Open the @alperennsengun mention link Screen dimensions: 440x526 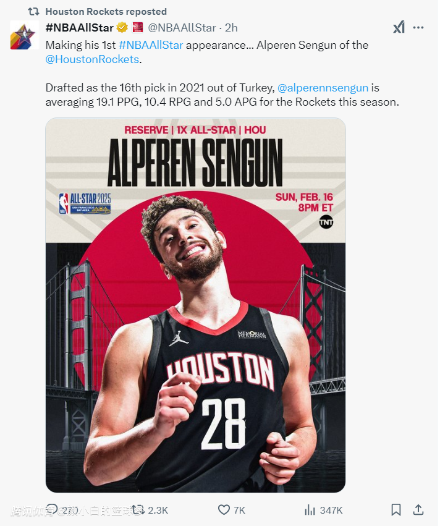323,88
